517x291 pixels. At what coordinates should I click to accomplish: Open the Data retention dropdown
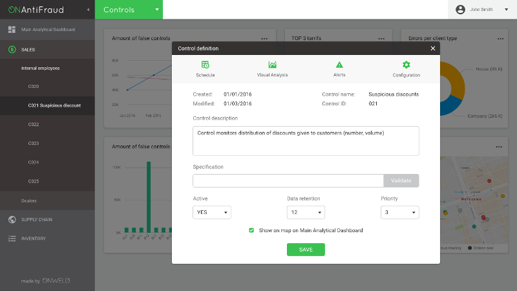point(306,212)
